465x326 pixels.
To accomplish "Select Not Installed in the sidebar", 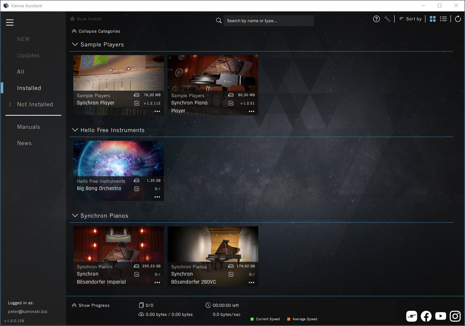I will [x=35, y=104].
